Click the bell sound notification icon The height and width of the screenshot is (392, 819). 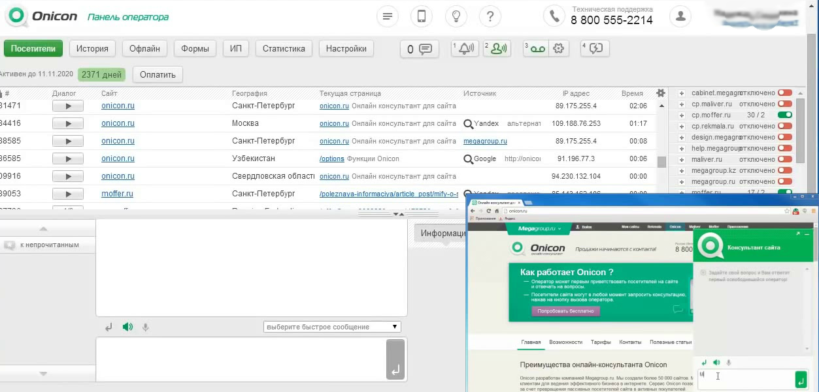click(465, 49)
